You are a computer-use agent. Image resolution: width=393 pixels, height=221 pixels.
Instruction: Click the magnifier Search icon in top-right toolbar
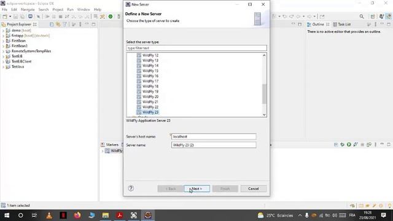(x=362, y=17)
